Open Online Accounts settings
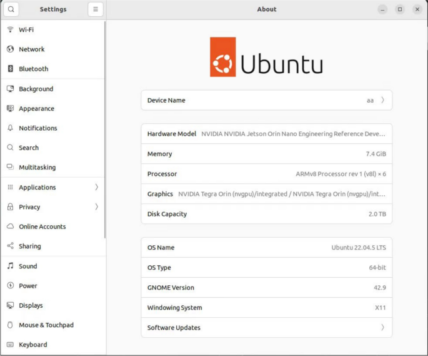Screen dimensions: 428x356 point(42,226)
